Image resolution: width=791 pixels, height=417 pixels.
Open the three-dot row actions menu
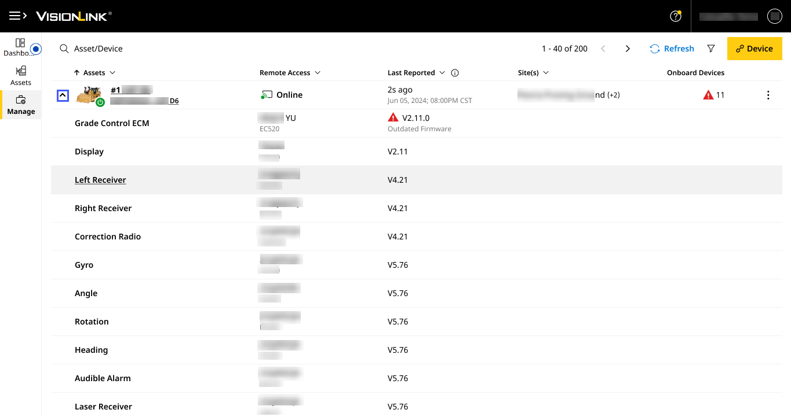click(768, 95)
